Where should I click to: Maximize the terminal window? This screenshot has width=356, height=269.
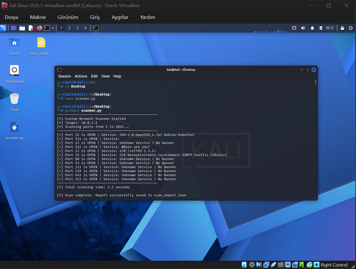point(308,70)
